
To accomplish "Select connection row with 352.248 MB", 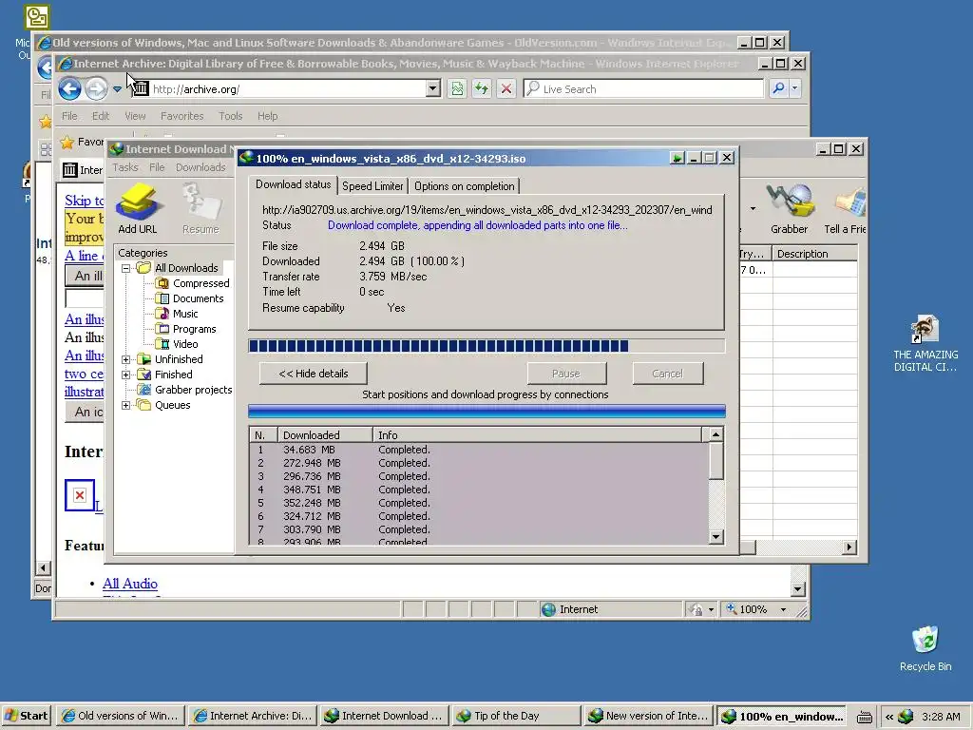I will (x=479, y=503).
